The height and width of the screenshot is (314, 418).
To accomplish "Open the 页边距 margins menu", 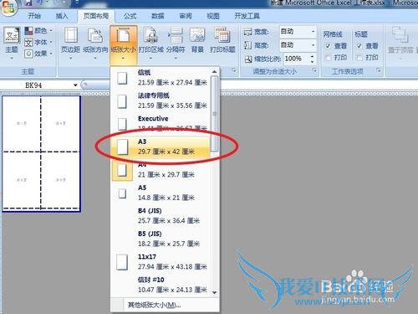I will (x=70, y=44).
